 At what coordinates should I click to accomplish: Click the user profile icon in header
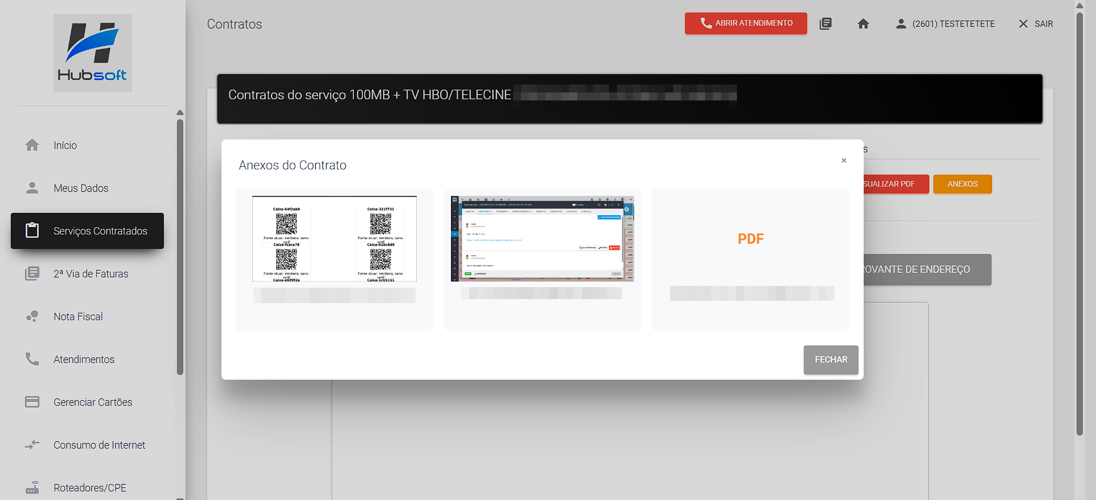pos(901,23)
